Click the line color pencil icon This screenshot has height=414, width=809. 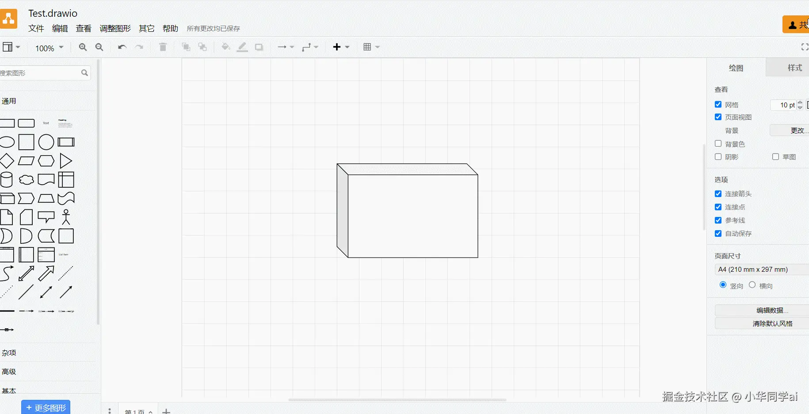242,47
